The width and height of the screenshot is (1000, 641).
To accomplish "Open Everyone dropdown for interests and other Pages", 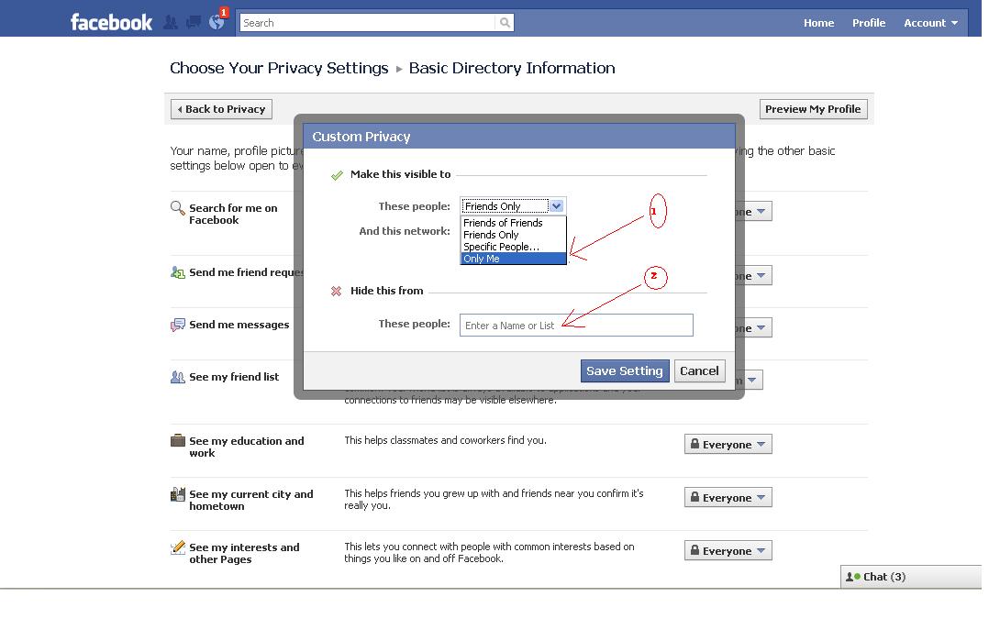I will 728,550.
